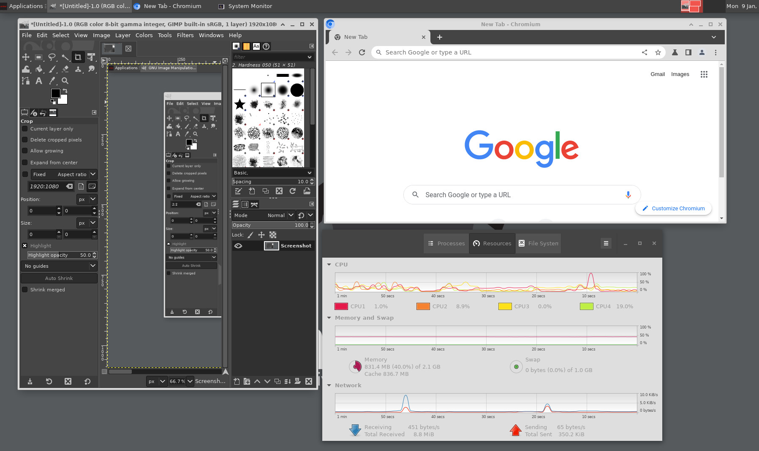Click the Customize Chromium button
The width and height of the screenshot is (759, 451).
(x=673, y=209)
